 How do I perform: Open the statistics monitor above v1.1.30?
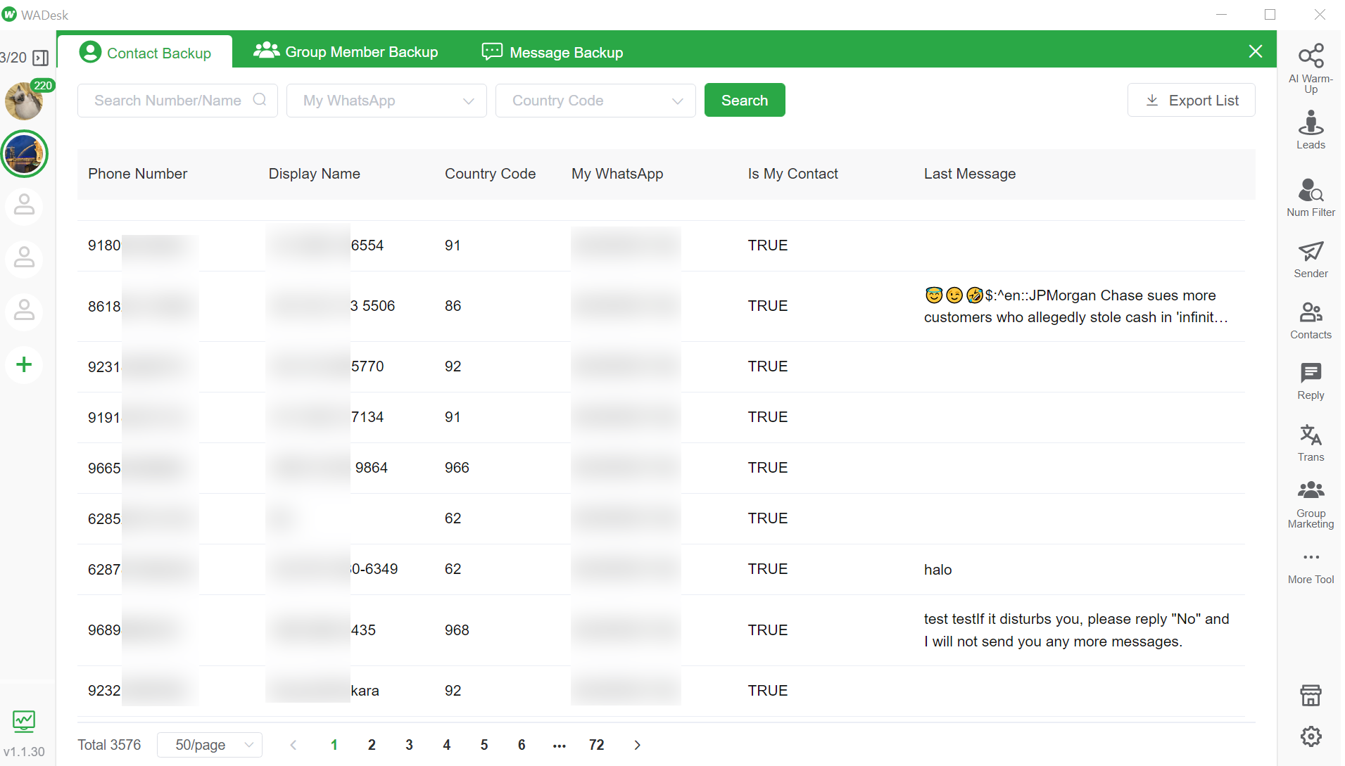pos(23,720)
